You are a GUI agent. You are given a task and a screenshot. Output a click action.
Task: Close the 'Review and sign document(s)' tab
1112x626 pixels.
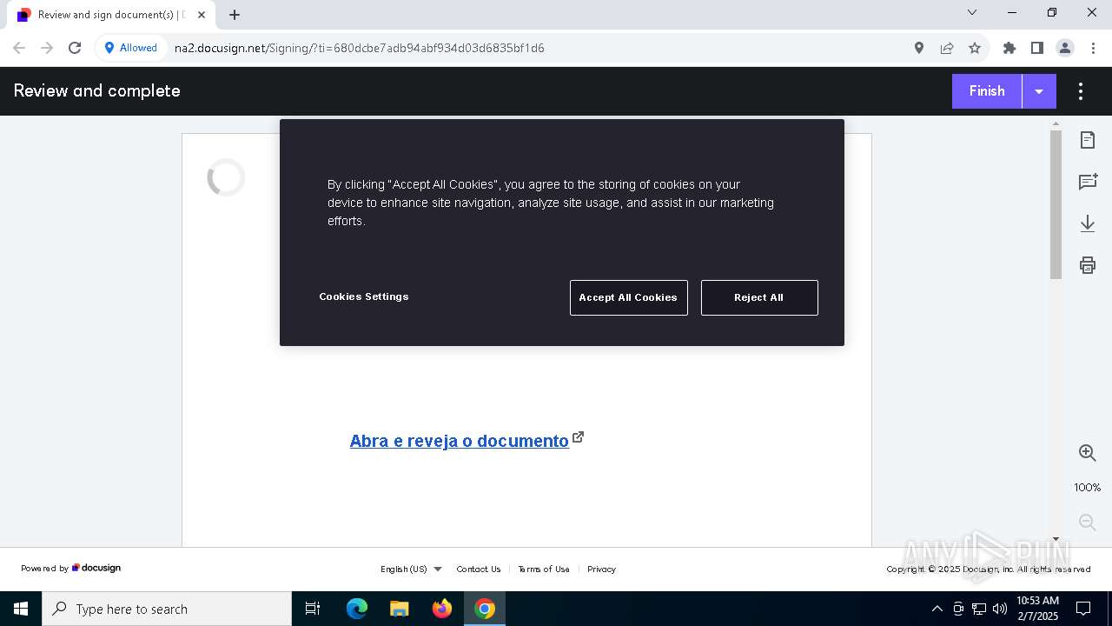(202, 15)
